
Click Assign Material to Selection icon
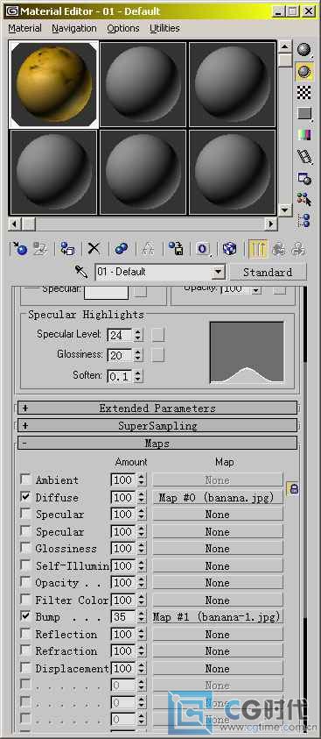pyautogui.click(x=67, y=248)
